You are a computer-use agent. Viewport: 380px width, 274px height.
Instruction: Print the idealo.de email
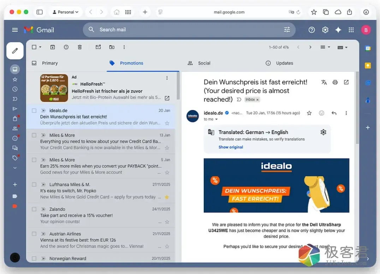335,82
